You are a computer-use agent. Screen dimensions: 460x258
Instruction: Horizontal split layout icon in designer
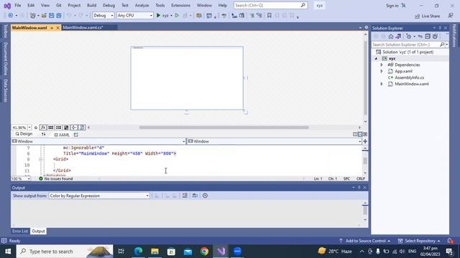[360, 134]
